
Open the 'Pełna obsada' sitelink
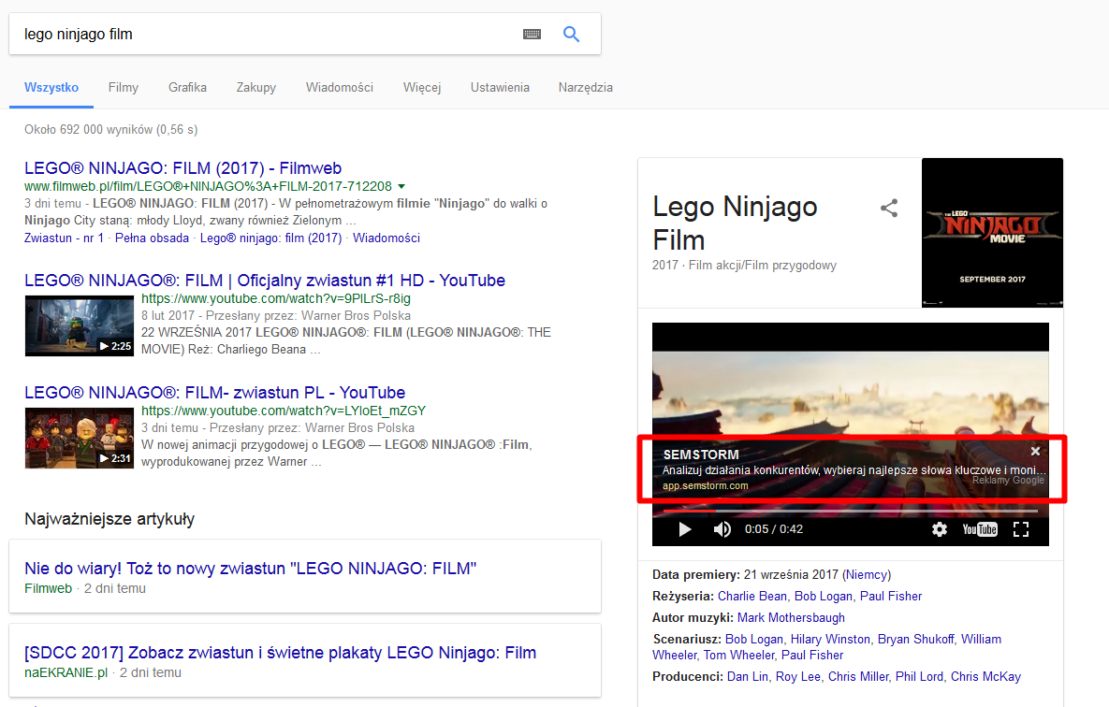(x=152, y=238)
